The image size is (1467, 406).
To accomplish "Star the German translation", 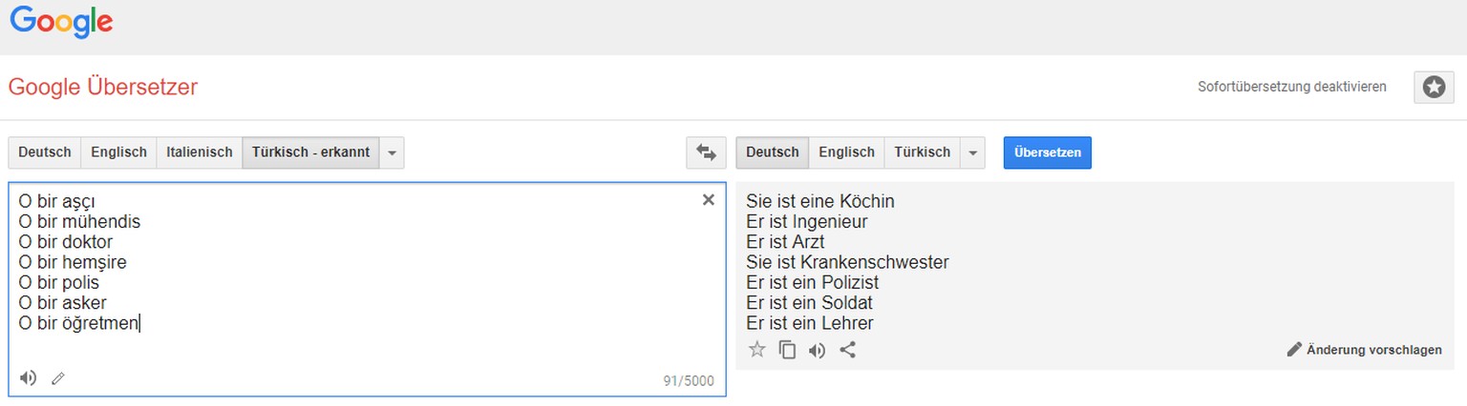I will pyautogui.click(x=757, y=350).
